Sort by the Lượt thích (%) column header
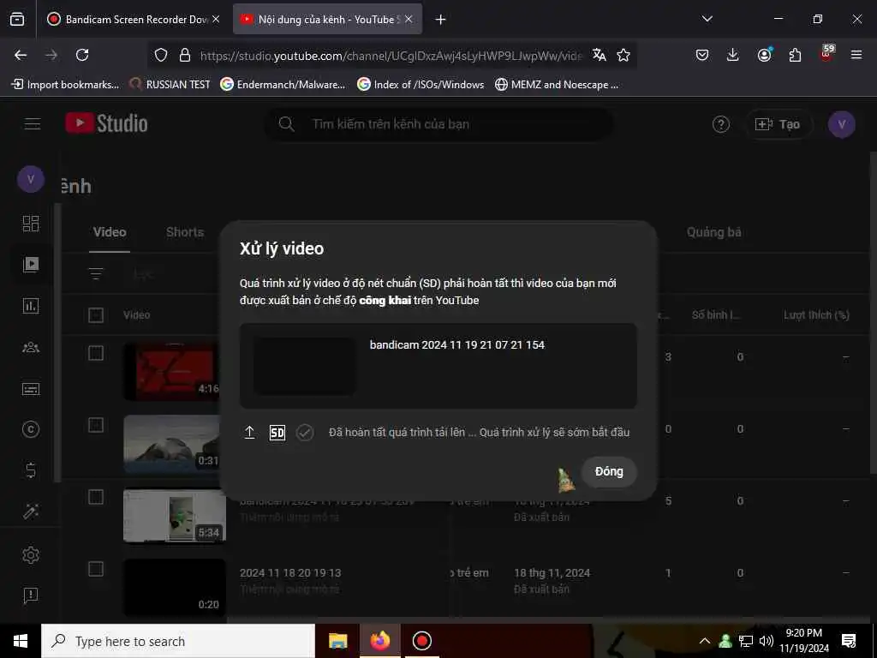Viewport: 877px width, 658px height. (816, 315)
